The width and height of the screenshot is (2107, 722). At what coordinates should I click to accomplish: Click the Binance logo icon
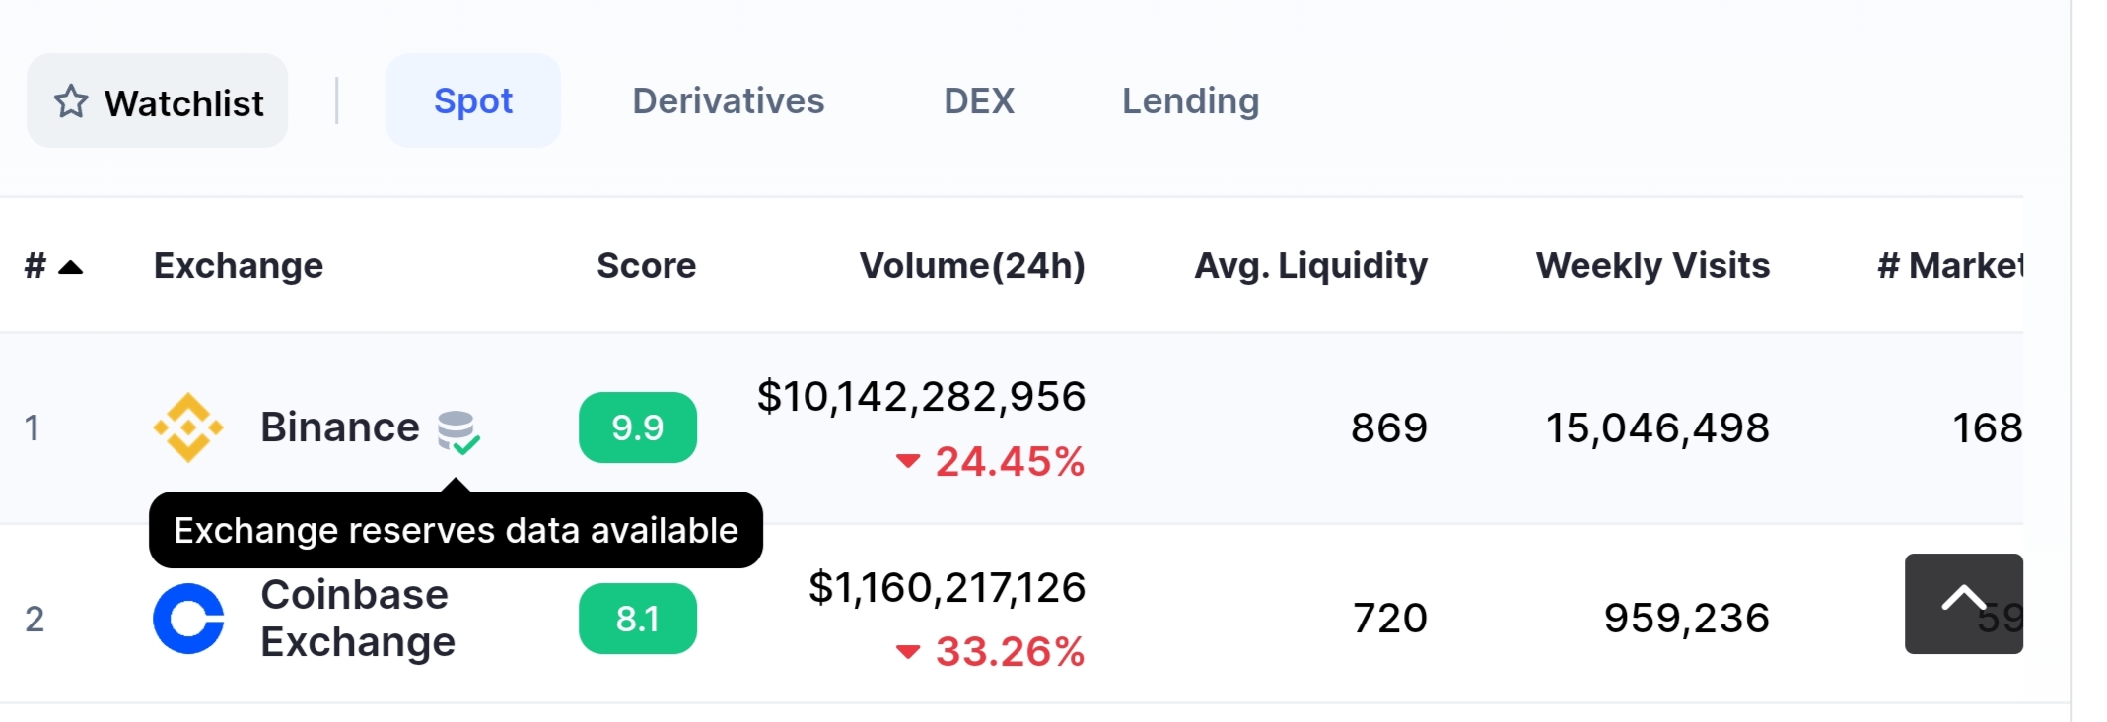pos(188,427)
